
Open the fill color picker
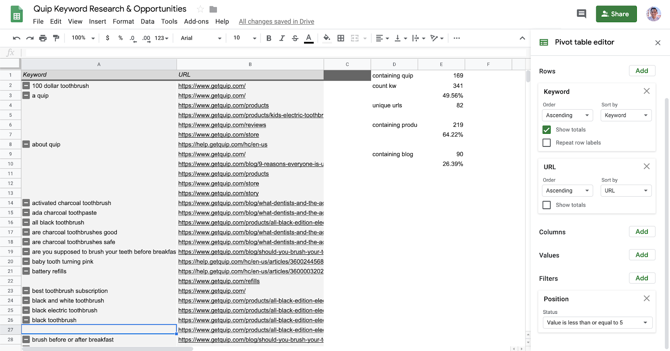(x=327, y=38)
